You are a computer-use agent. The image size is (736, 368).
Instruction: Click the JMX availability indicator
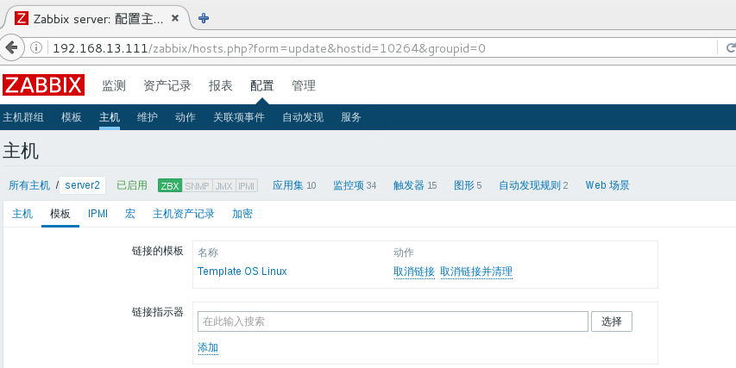point(223,185)
